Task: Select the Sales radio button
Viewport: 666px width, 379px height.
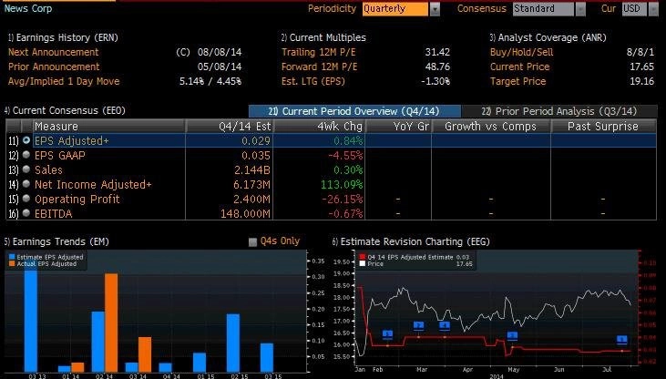Action: pos(26,169)
